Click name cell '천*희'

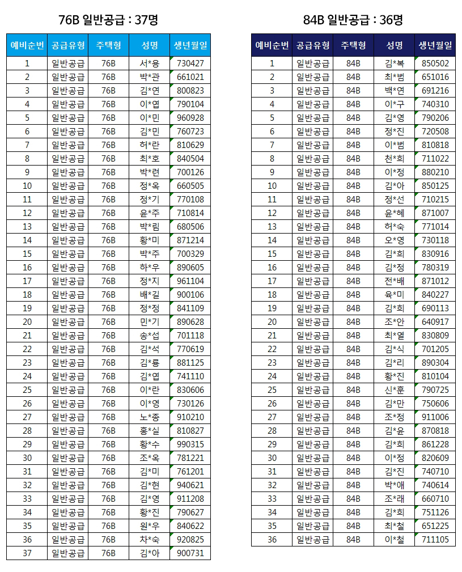tap(394, 159)
